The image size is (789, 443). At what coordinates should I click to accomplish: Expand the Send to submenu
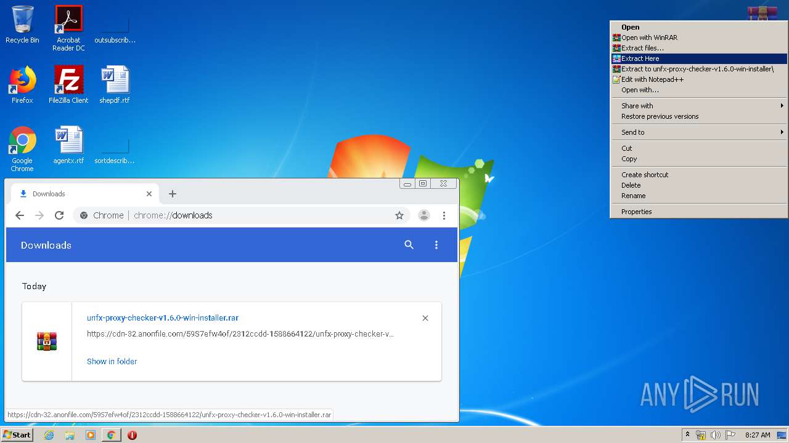click(x=699, y=132)
